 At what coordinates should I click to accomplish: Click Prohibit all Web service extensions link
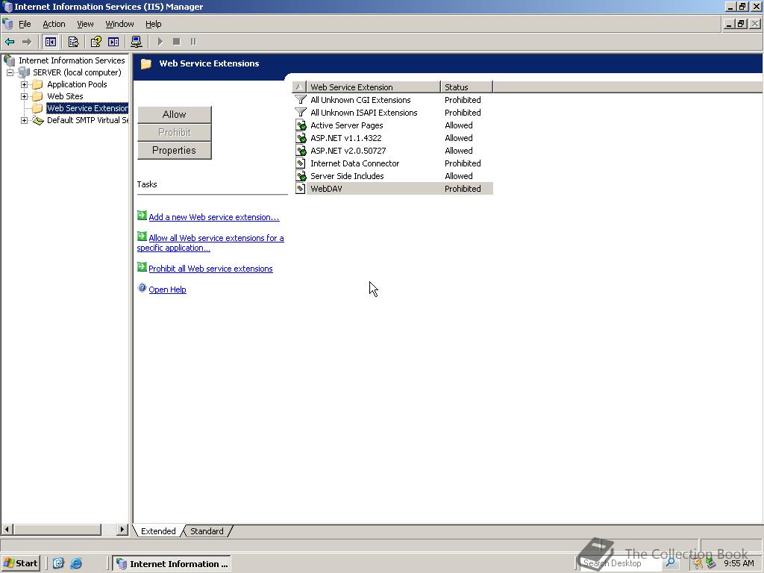tap(210, 269)
